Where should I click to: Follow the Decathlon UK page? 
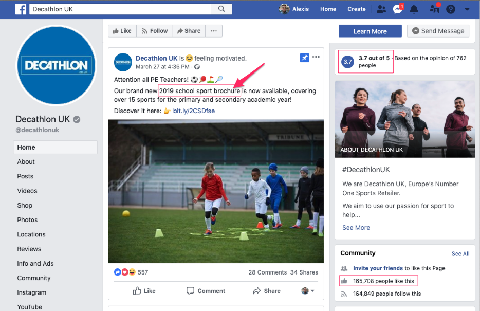point(155,31)
